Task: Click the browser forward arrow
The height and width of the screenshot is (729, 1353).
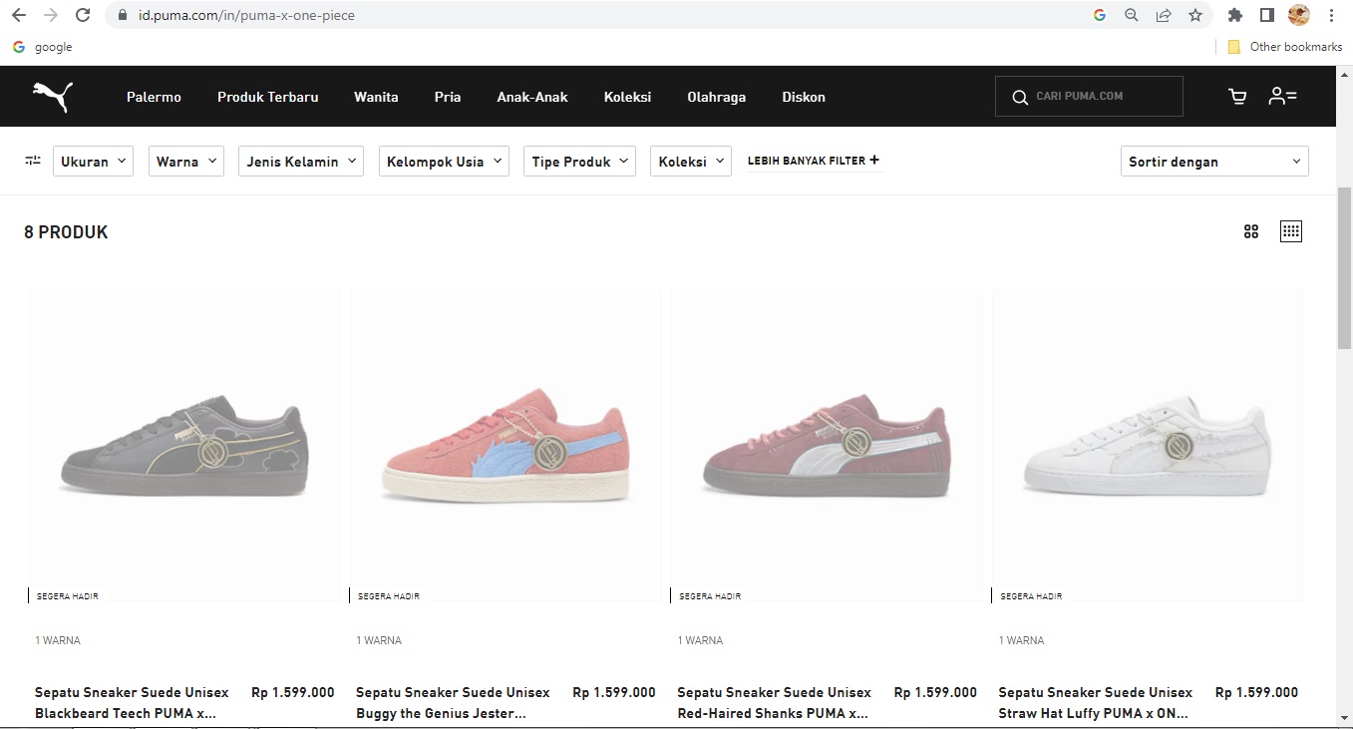Action: [x=50, y=15]
